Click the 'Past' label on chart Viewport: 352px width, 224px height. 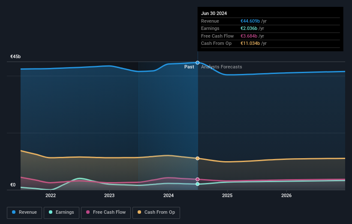coord(189,67)
